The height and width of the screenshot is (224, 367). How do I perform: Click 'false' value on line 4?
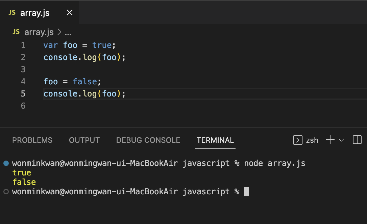(85, 82)
